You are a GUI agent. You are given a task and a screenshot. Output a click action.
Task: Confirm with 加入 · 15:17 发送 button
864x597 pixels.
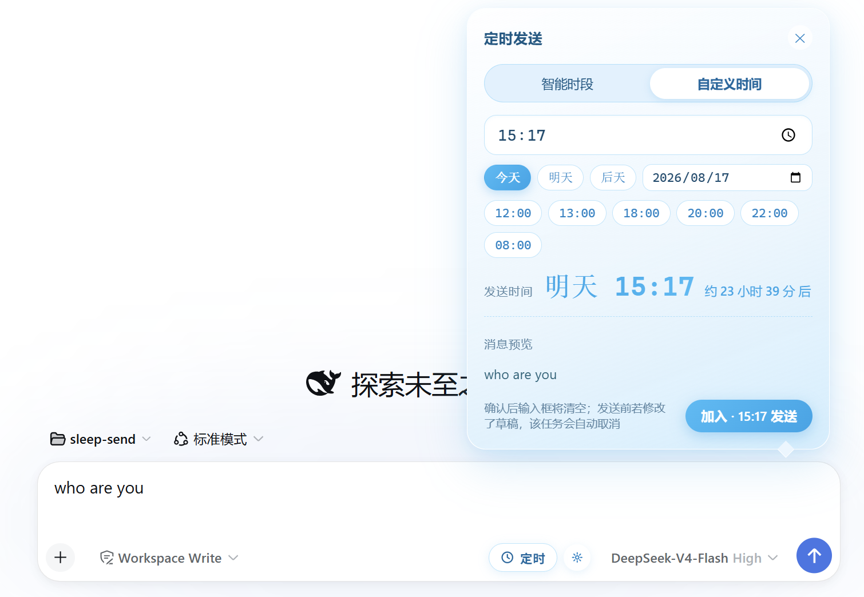[748, 416]
